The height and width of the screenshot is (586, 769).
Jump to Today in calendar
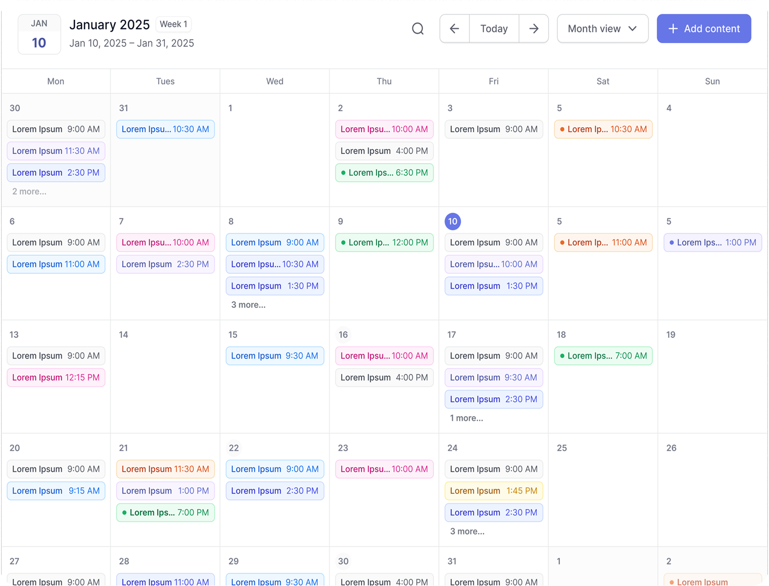click(494, 29)
